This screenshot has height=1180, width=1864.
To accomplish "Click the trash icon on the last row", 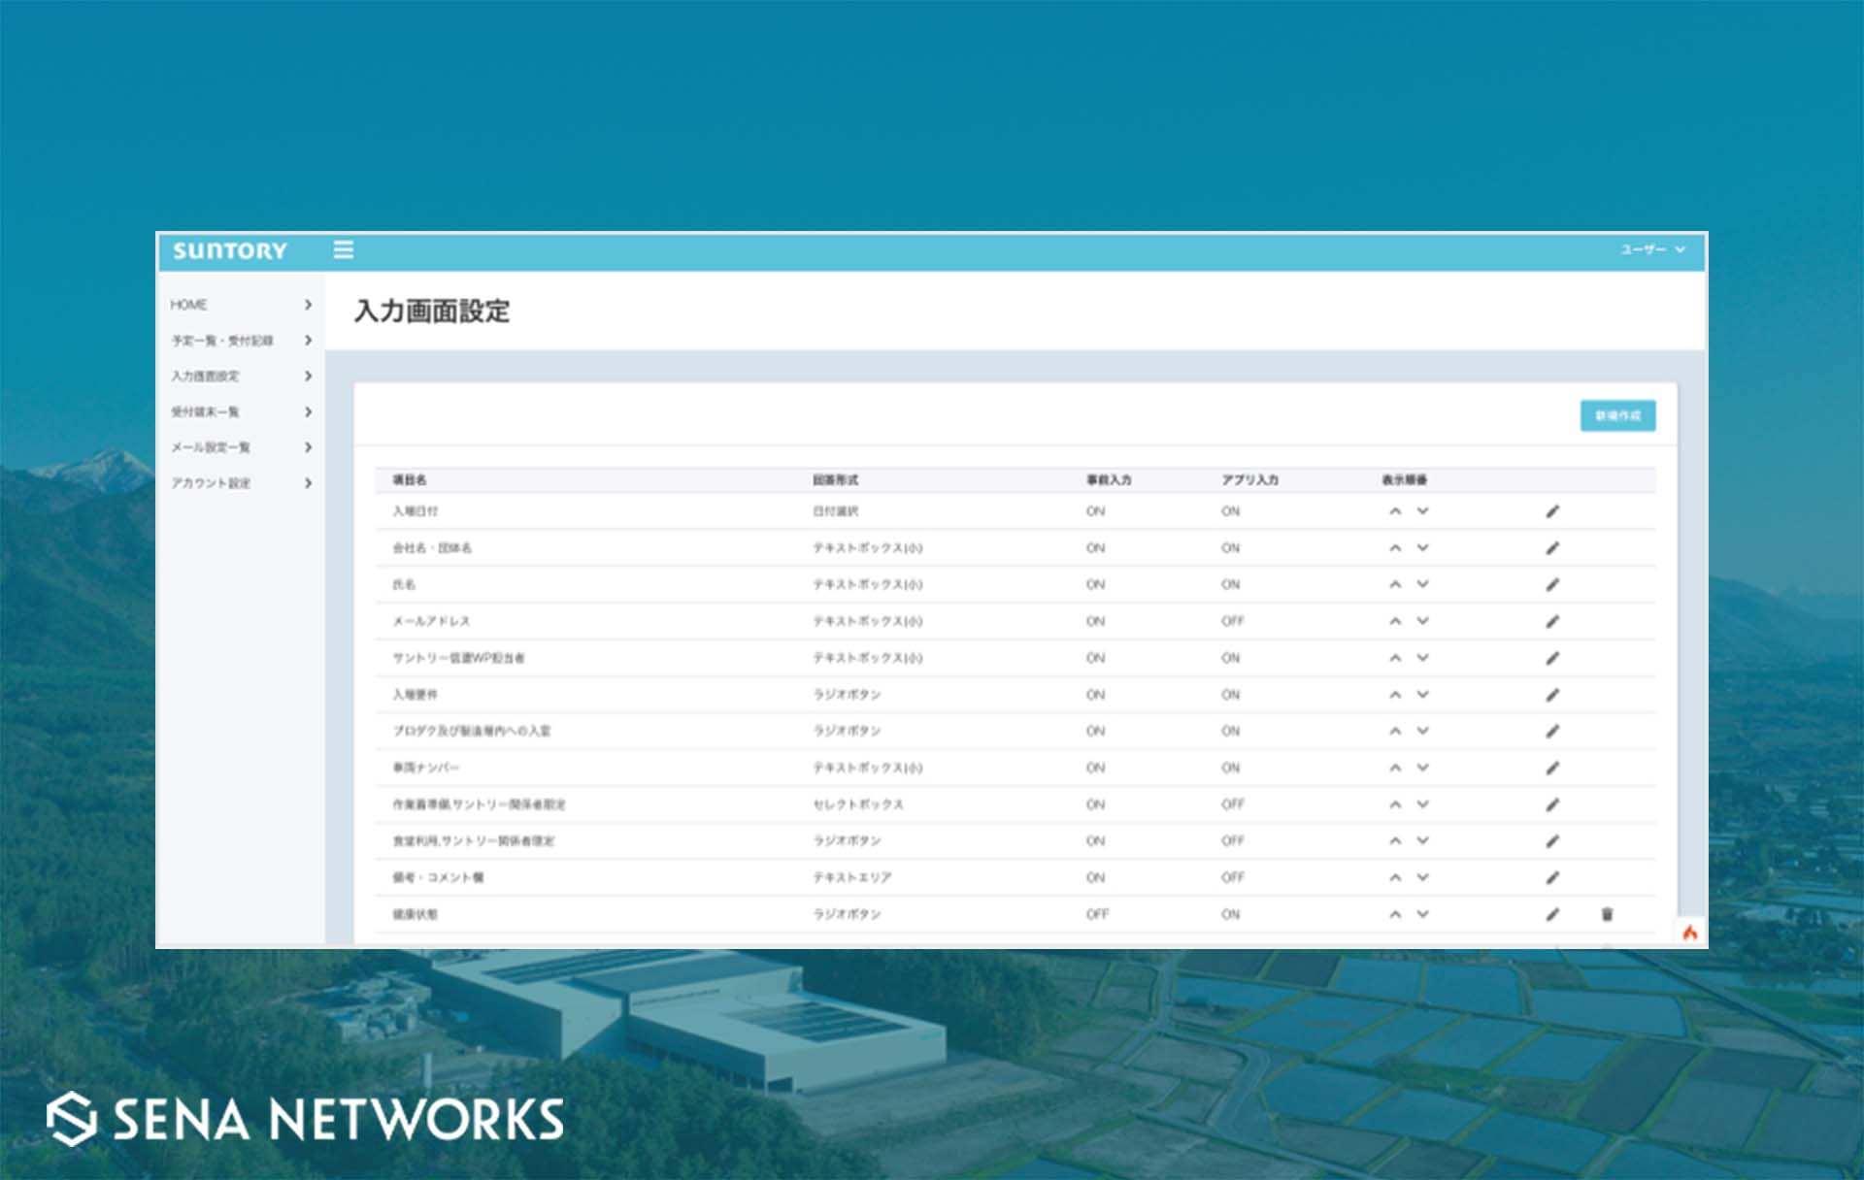I will (1607, 914).
